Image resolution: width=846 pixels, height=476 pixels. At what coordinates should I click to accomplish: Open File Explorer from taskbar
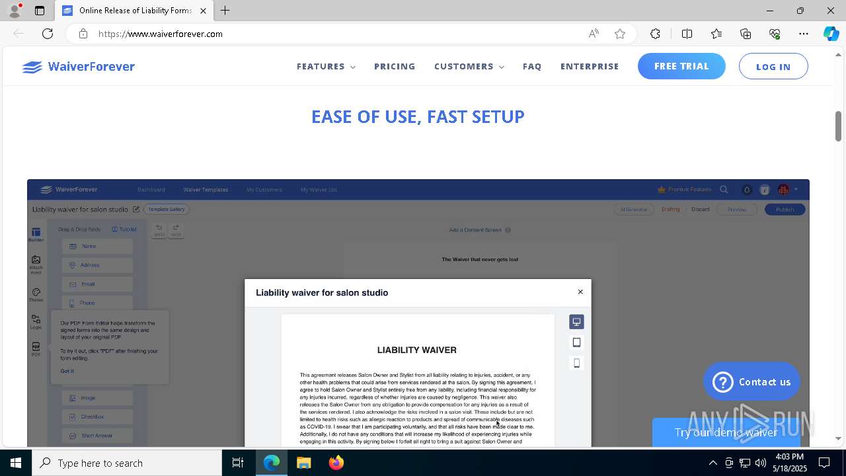tap(304, 463)
